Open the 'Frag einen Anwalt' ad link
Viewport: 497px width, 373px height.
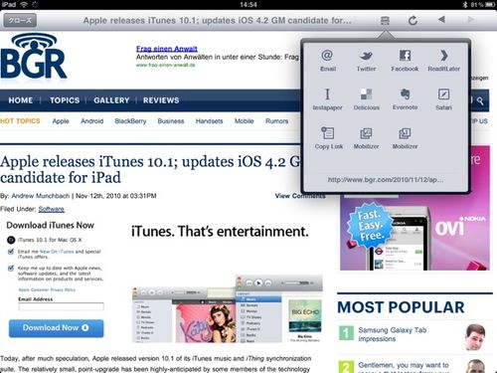click(167, 49)
